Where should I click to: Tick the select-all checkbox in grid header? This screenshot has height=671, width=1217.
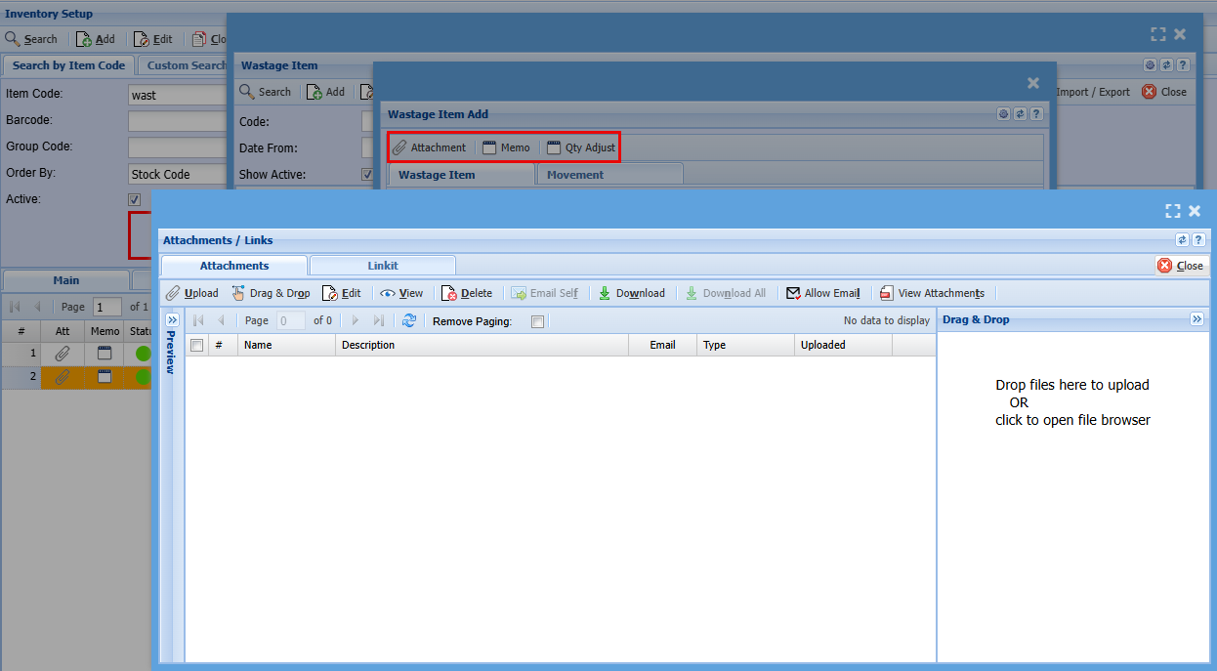pyautogui.click(x=196, y=345)
